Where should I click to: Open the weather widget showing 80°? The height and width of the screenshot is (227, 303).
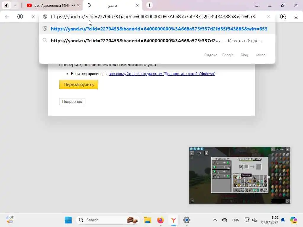tap(10, 220)
